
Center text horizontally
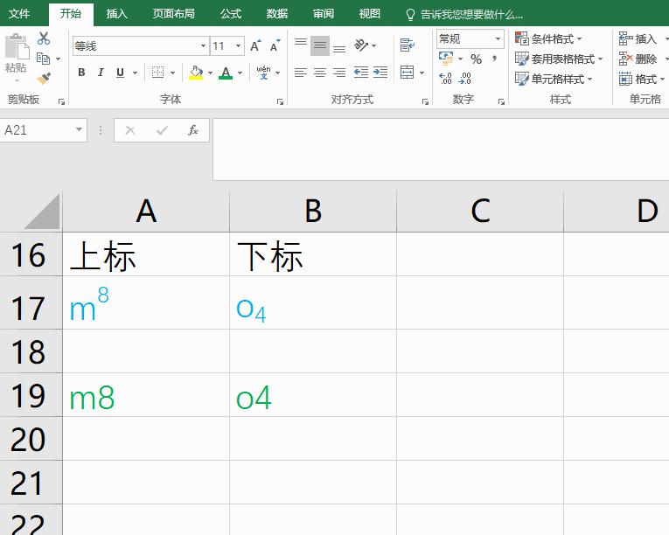click(320, 73)
